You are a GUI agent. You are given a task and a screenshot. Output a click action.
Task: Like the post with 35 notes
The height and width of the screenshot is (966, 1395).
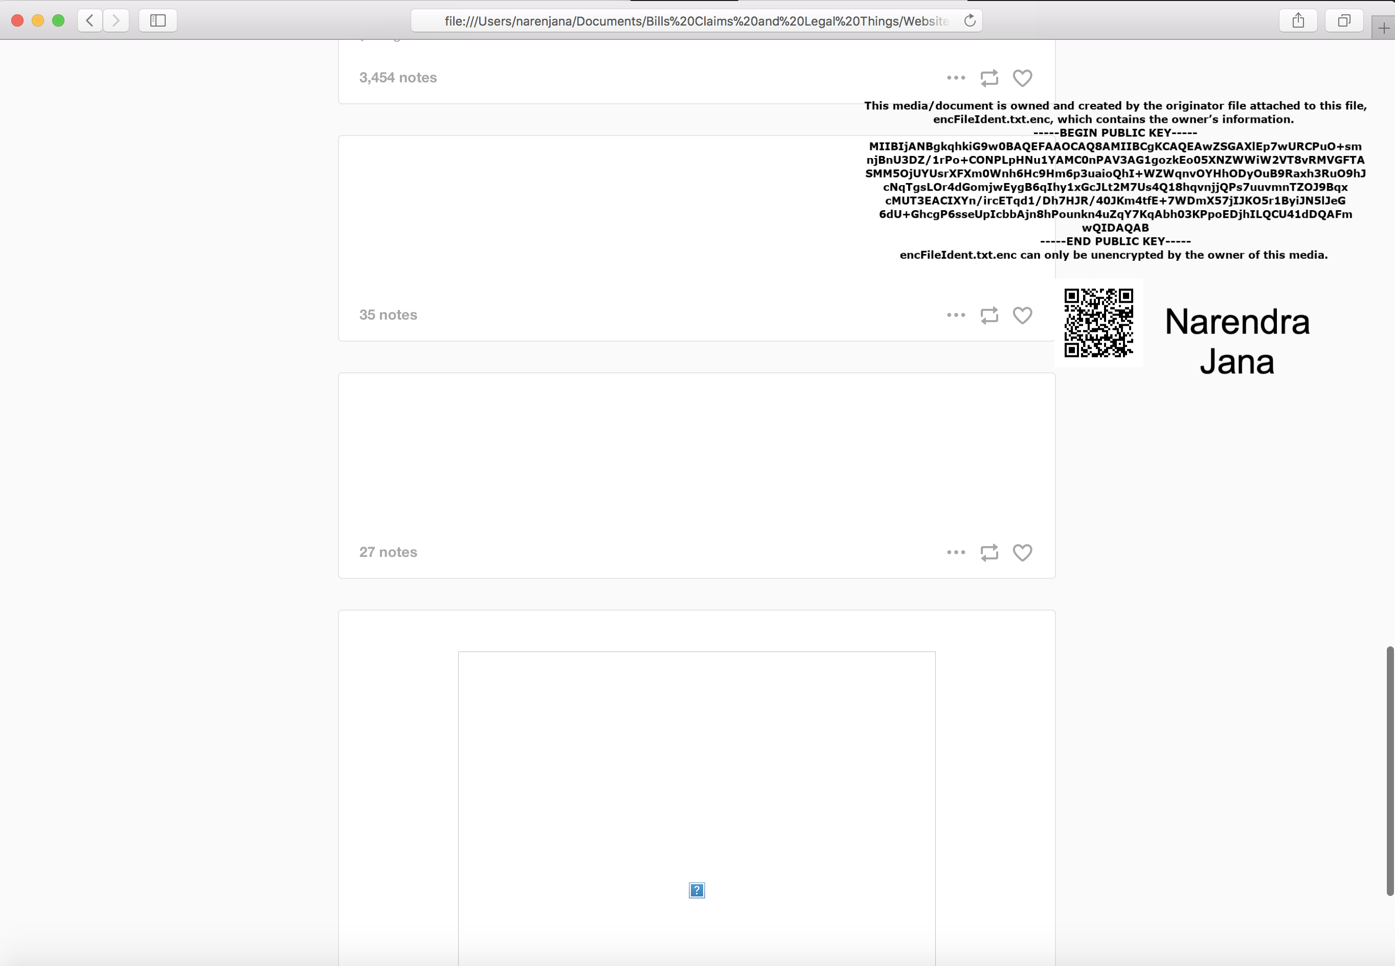(1022, 316)
